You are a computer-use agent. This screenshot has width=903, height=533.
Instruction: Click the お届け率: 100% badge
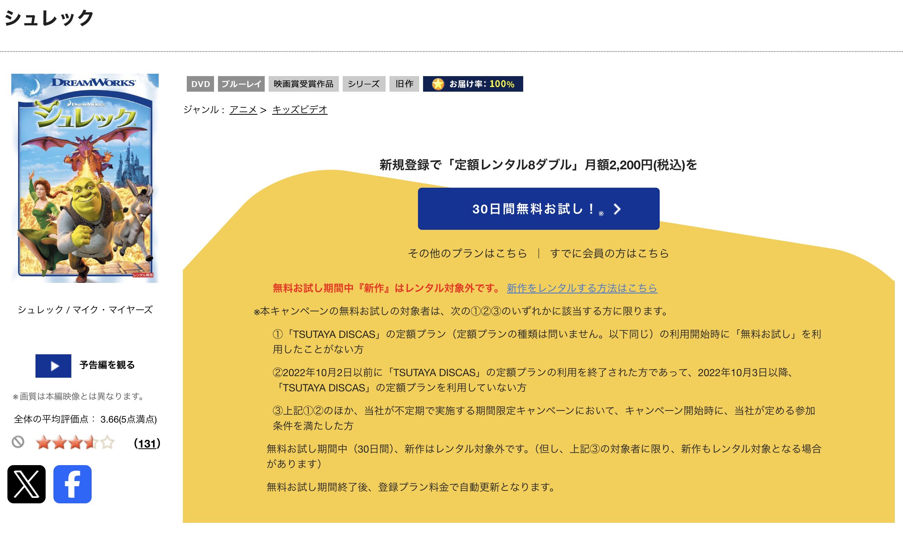[473, 84]
